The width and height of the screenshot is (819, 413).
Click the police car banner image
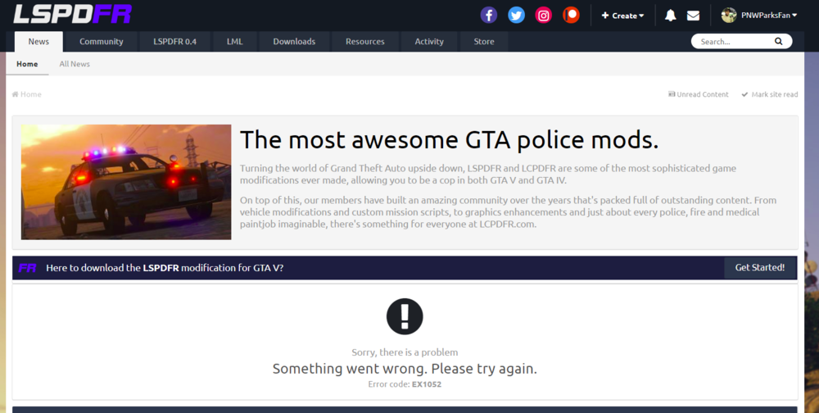pos(126,182)
